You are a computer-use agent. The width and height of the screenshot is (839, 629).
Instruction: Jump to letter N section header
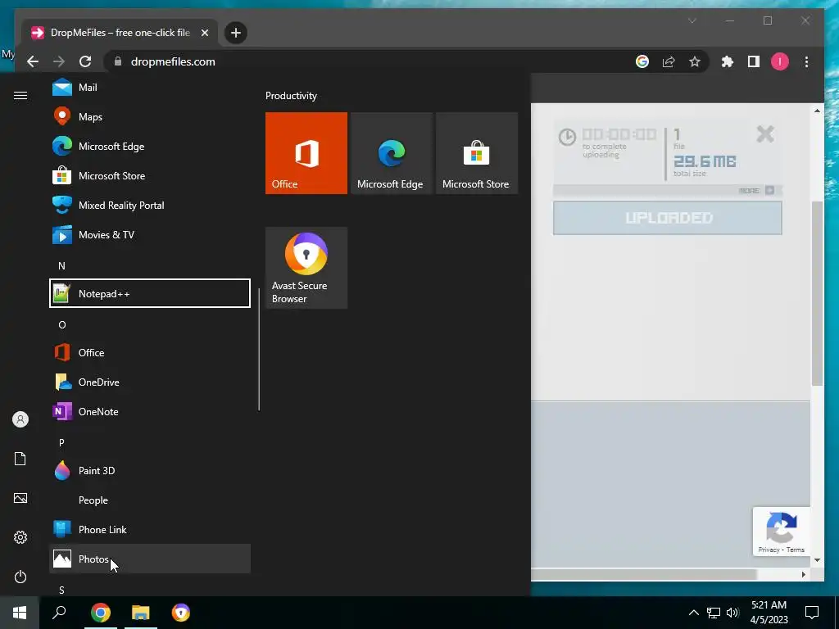pyautogui.click(x=61, y=266)
